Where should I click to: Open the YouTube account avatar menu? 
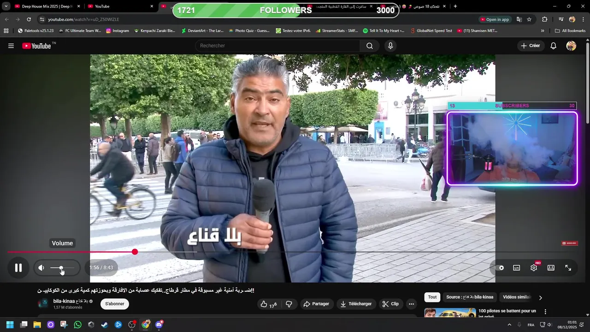point(571,46)
